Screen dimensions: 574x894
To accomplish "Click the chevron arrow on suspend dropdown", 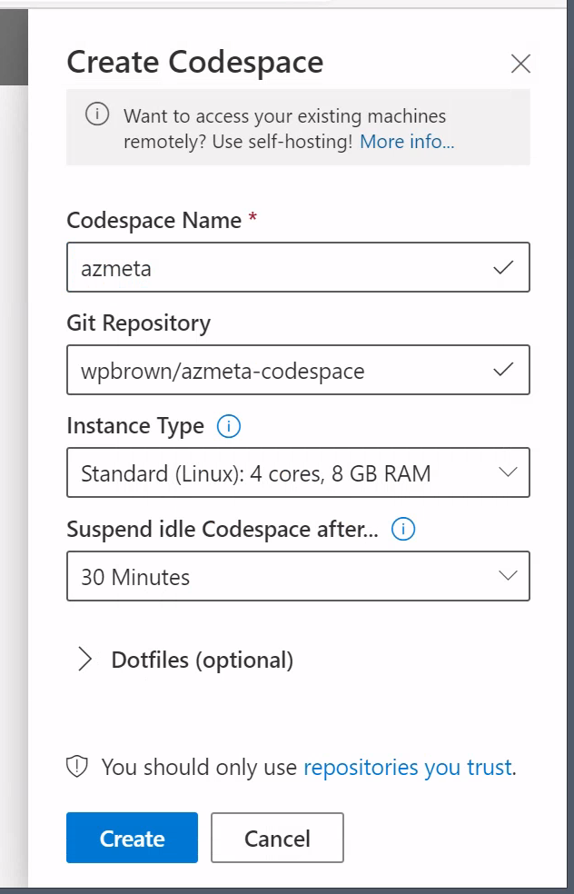I will coord(507,576).
